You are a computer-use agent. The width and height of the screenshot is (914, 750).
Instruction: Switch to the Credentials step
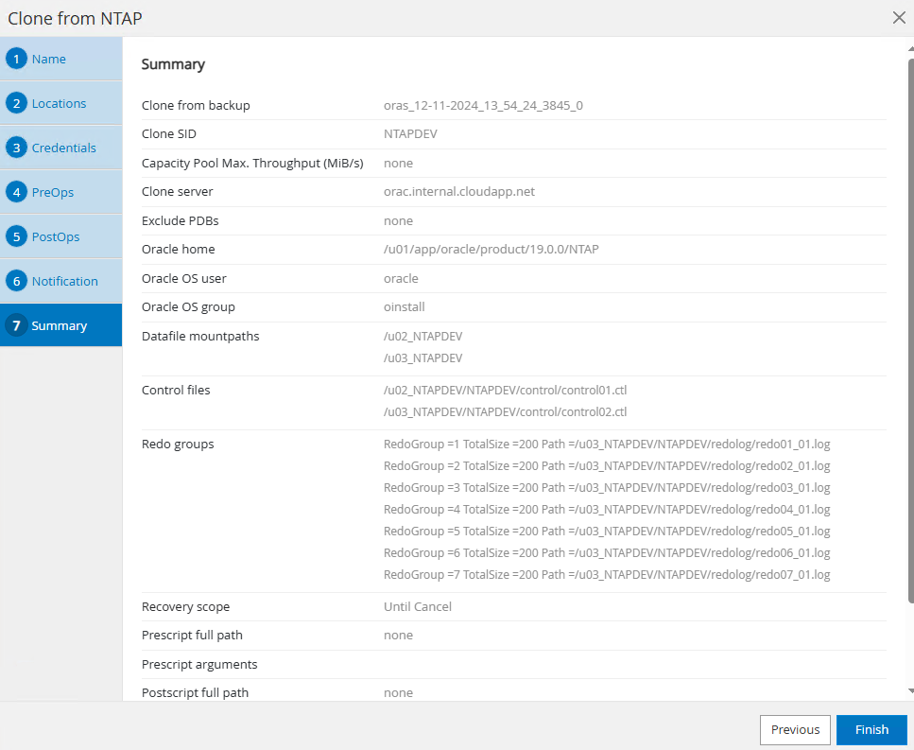point(63,148)
